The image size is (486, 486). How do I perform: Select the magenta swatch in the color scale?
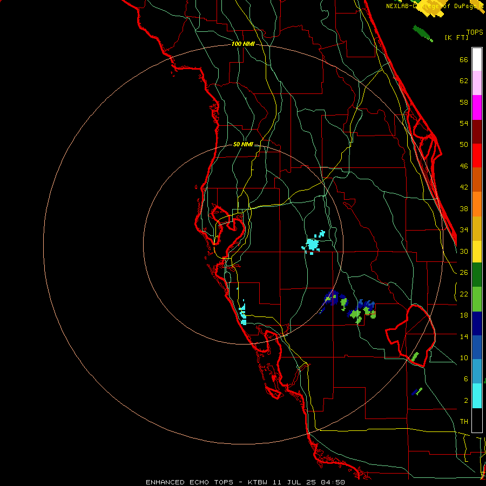(x=477, y=107)
